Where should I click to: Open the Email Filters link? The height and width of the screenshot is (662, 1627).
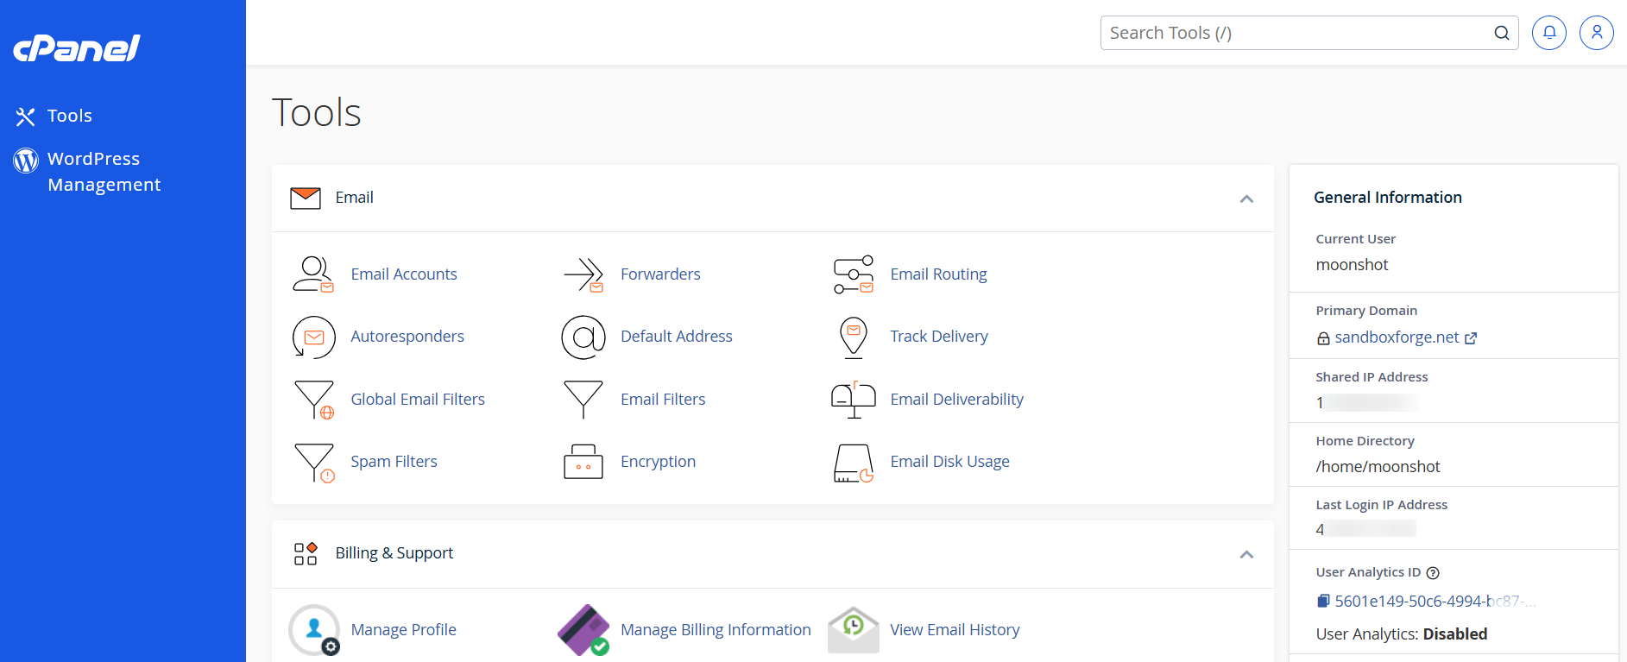pos(663,400)
